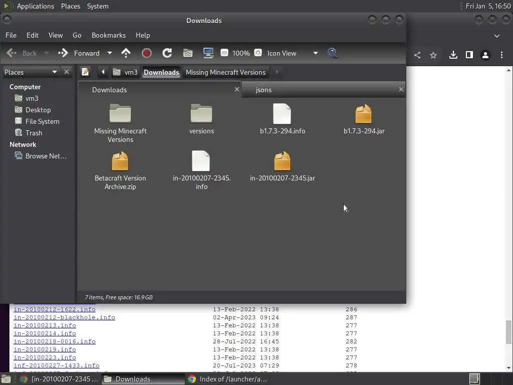Image resolution: width=513 pixels, height=385 pixels.
Task: Open the in-20100212-1622.info link
Action: tap(55, 309)
